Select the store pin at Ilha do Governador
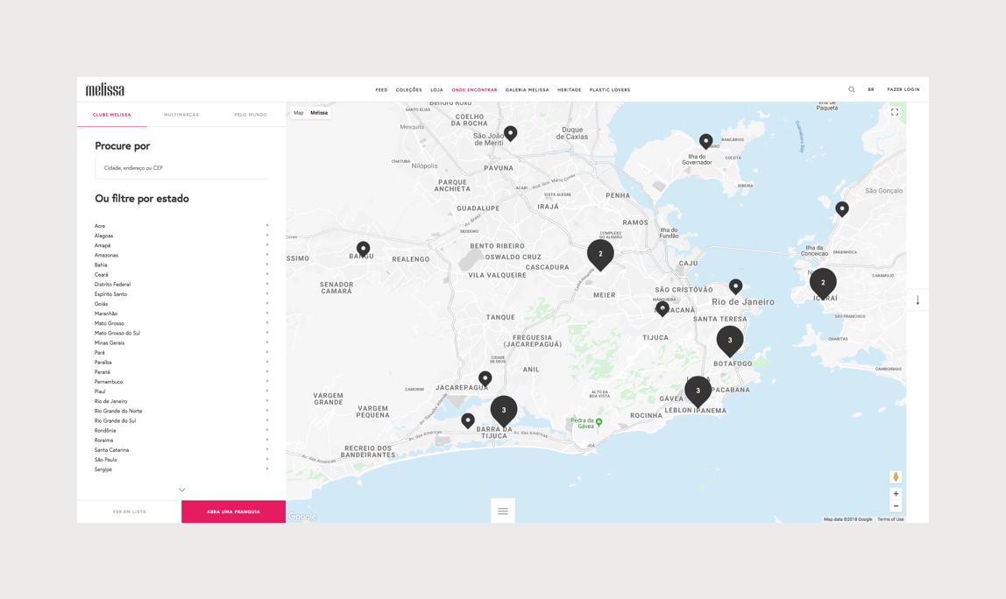Screen dimensions: 1006x599 pyautogui.click(x=705, y=141)
